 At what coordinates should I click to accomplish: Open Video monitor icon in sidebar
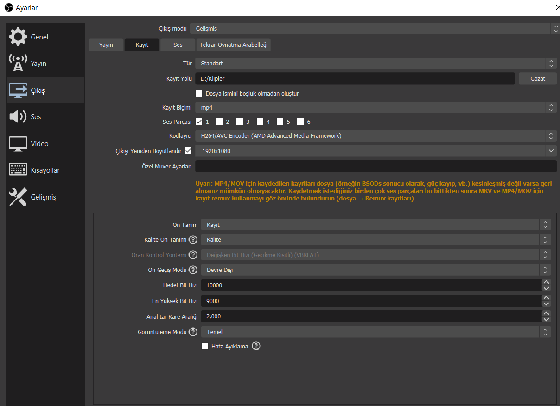pyautogui.click(x=18, y=143)
